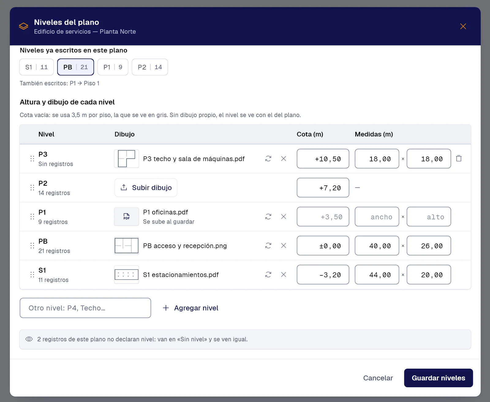Replace the P3 techo drawing file

268,158
